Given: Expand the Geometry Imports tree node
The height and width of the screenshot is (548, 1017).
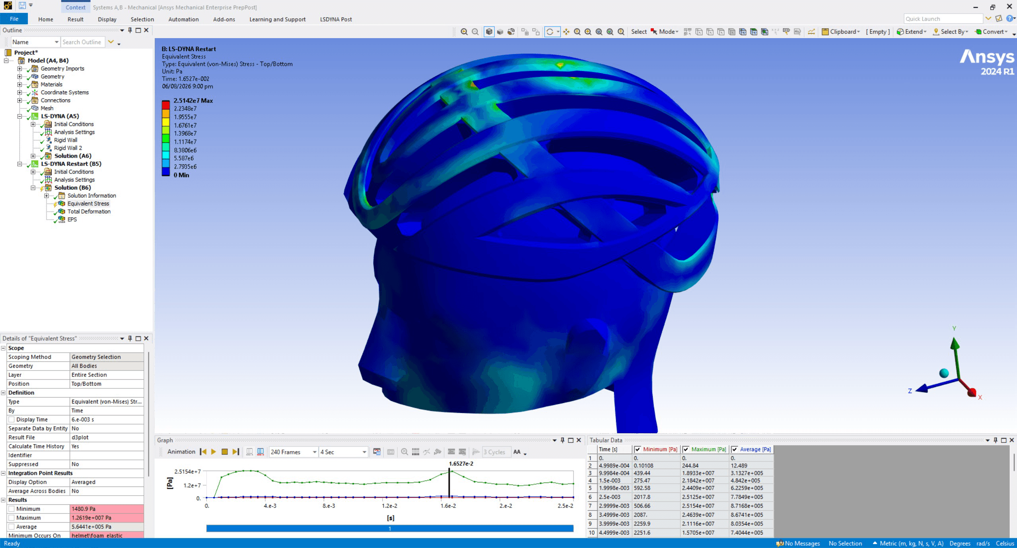Looking at the screenshot, I should coord(19,69).
